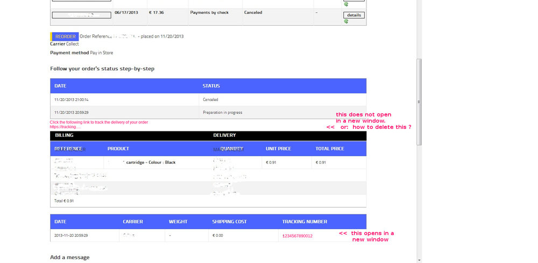Screen dimensions: 538x263
Task: Click the 2013-11-20 20:59:29 shipping date
Action: click(71, 236)
